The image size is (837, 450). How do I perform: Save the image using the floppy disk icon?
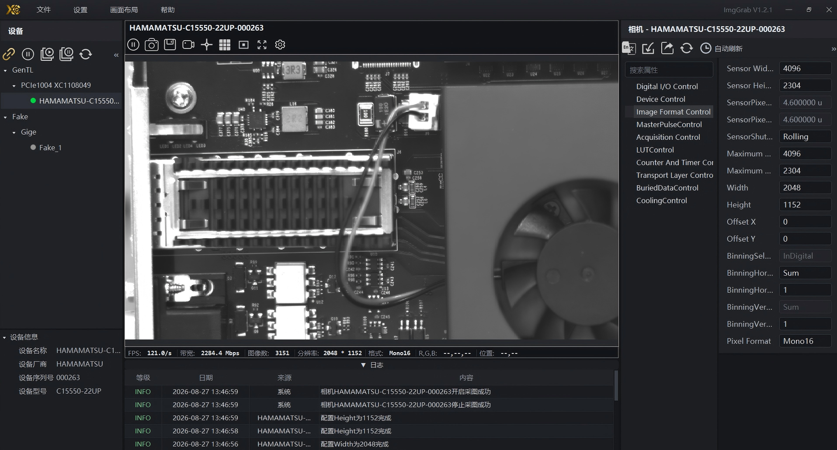click(x=170, y=45)
